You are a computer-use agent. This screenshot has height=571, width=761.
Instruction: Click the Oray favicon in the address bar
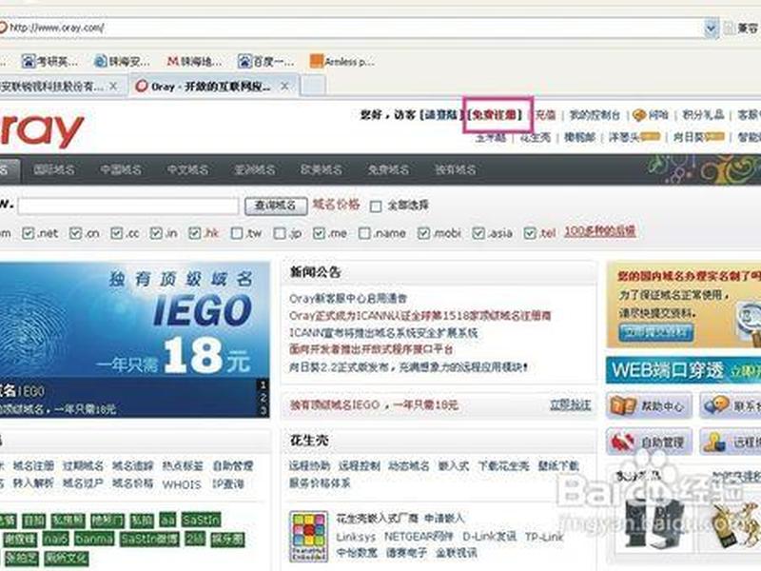3,28
